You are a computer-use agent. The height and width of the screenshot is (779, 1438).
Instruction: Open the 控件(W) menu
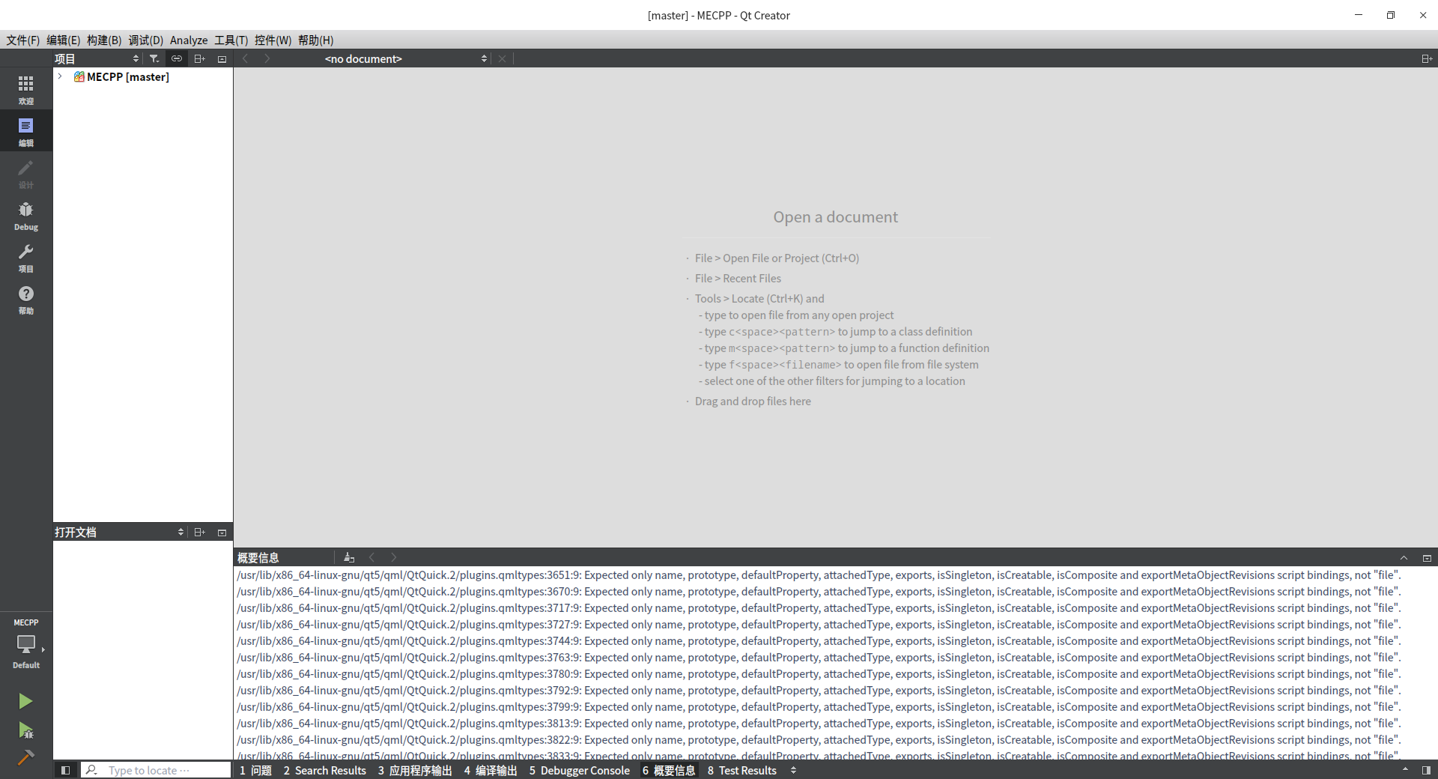pos(273,40)
